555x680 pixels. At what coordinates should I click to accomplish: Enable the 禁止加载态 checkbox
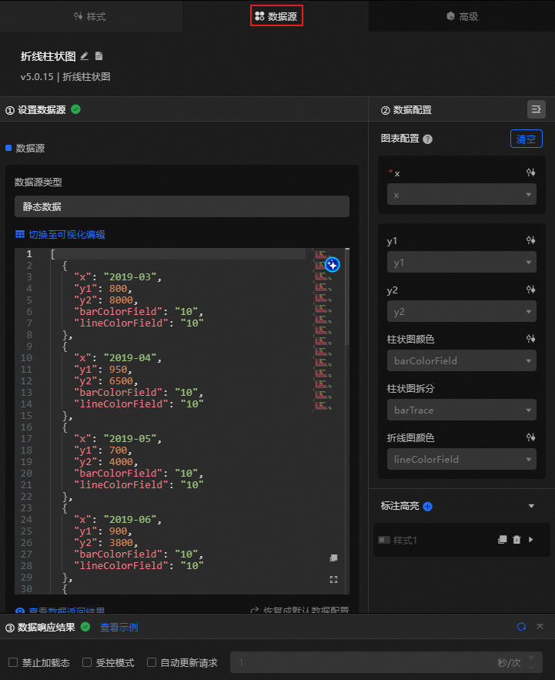13,662
